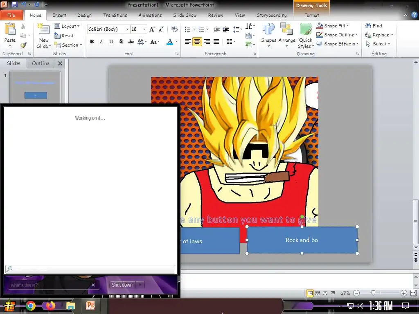Image resolution: width=419 pixels, height=314 pixels.
Task: Justify the paragraph text
Action: coord(216,42)
